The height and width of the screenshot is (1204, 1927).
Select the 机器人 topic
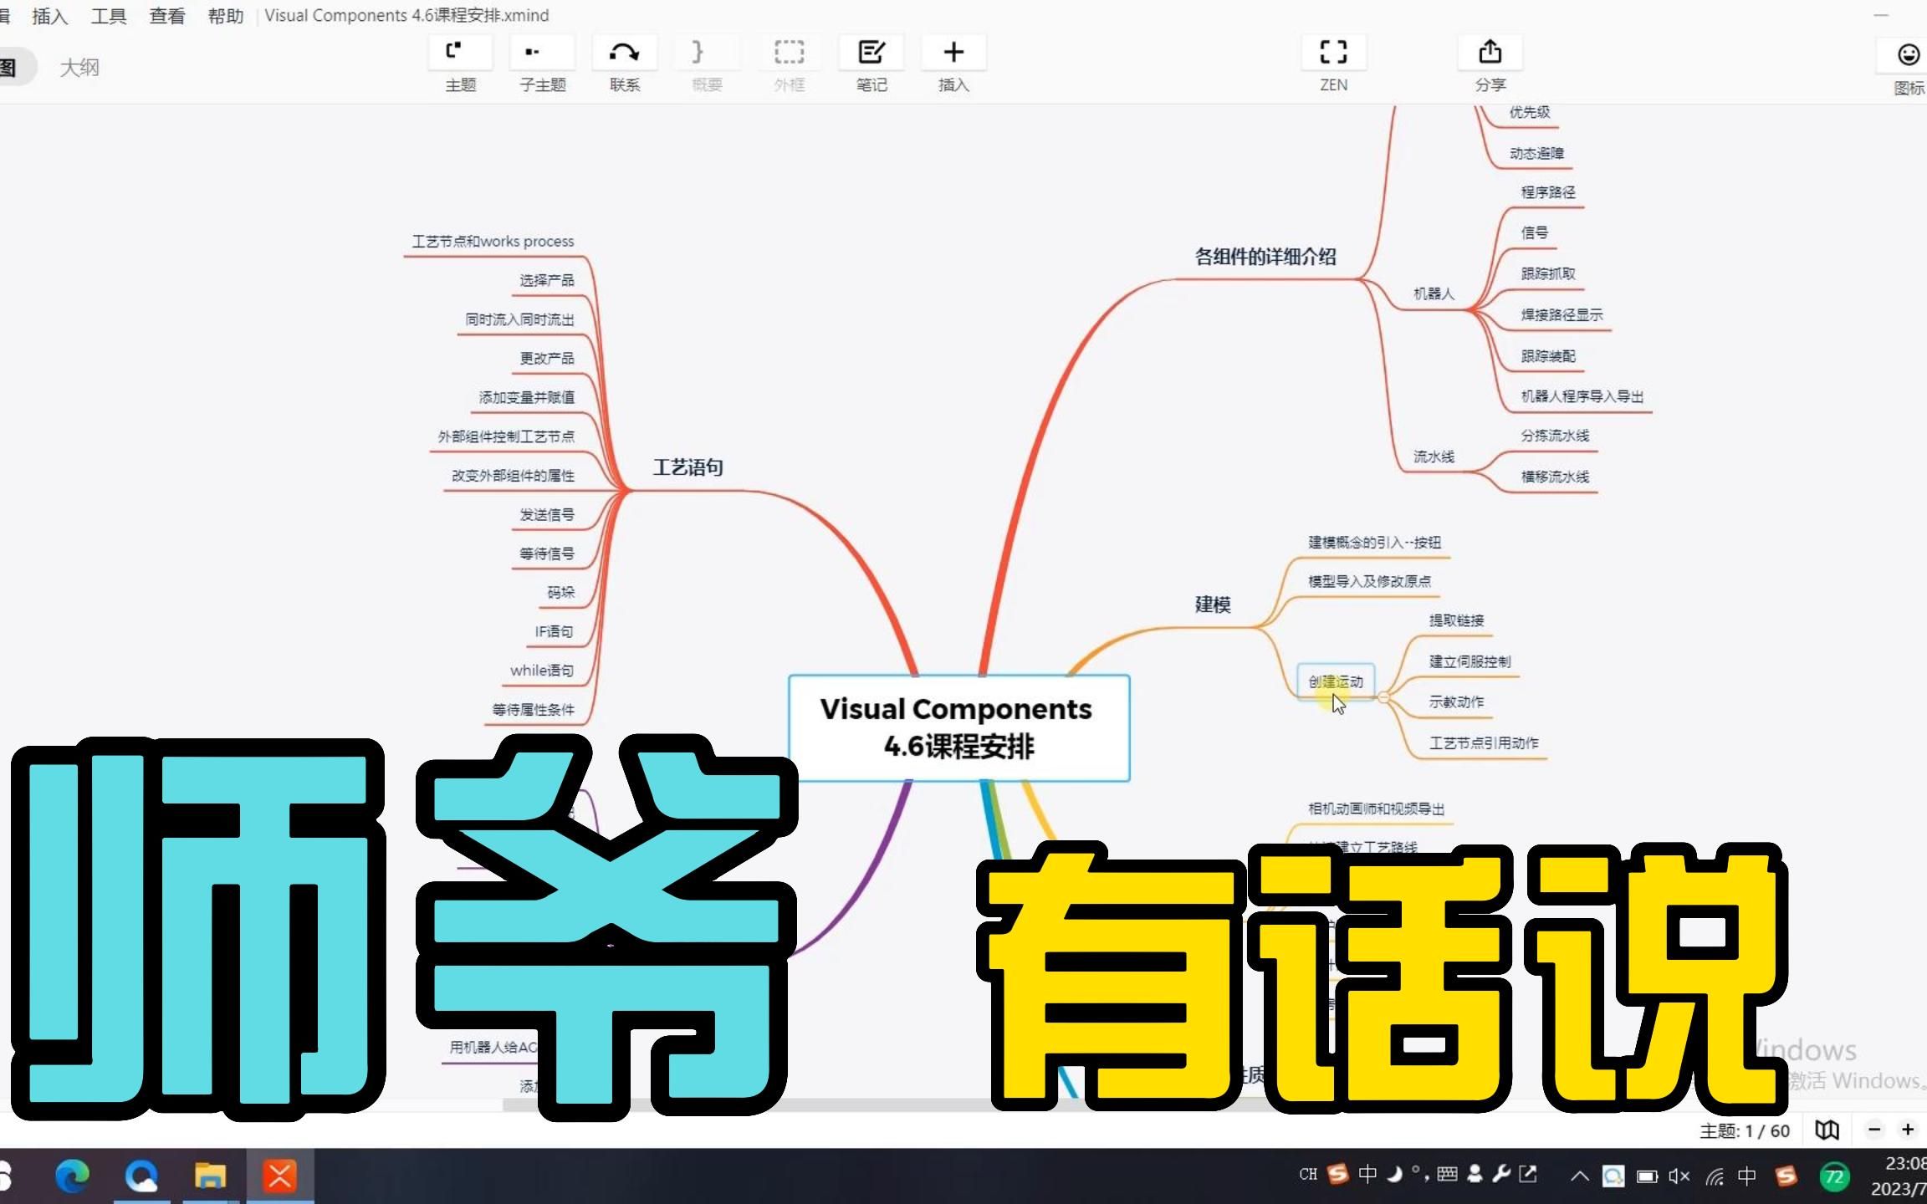tap(1434, 293)
